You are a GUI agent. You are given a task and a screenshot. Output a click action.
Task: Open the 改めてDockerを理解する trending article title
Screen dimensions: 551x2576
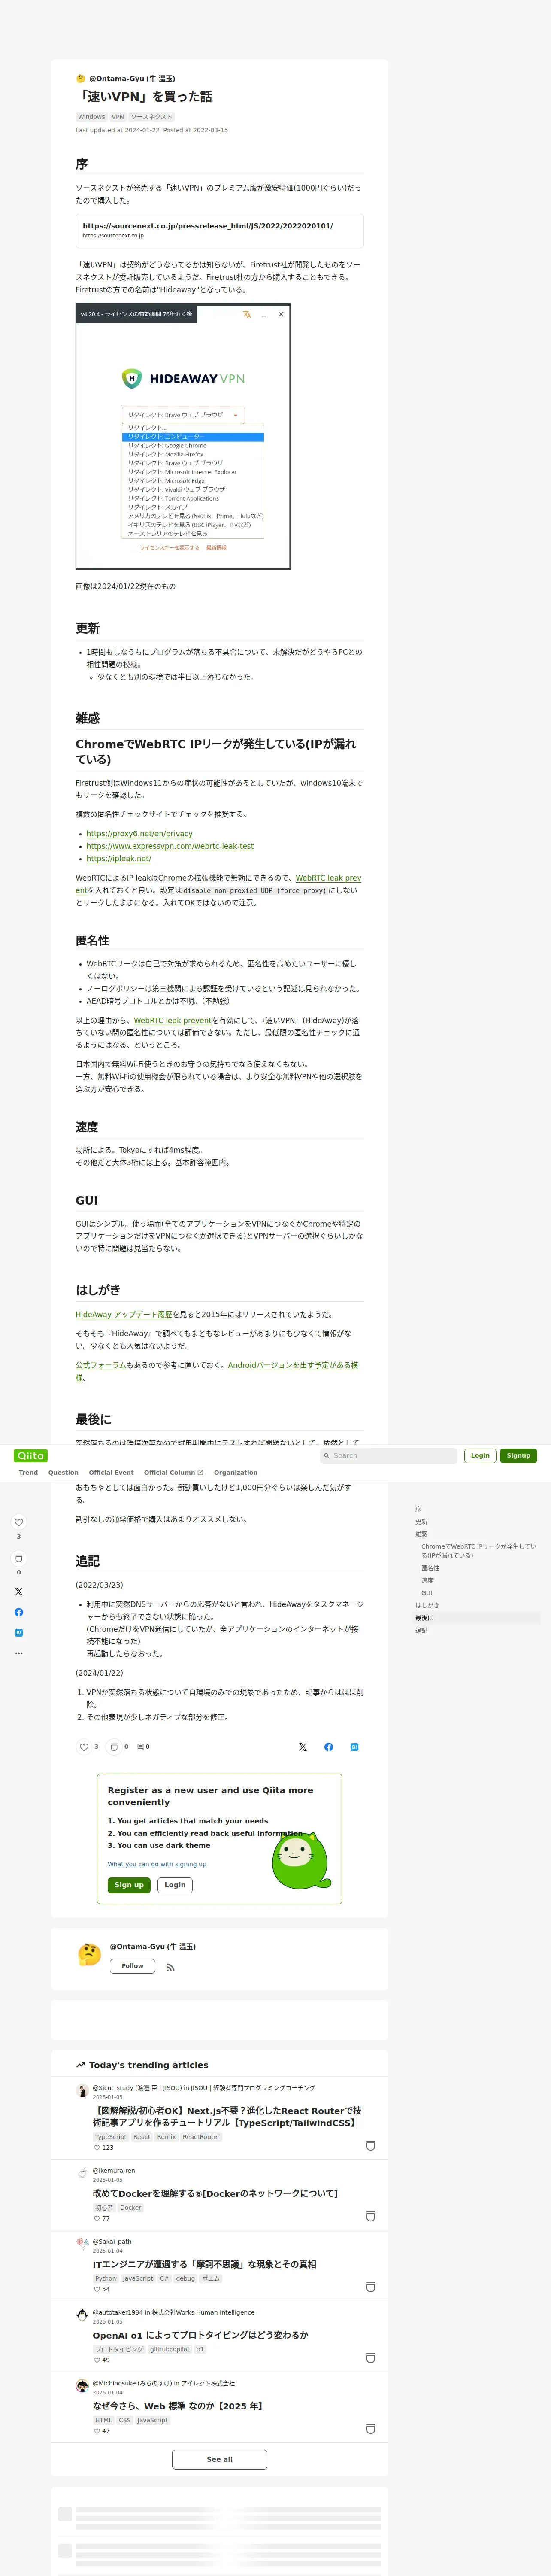[x=215, y=2194]
